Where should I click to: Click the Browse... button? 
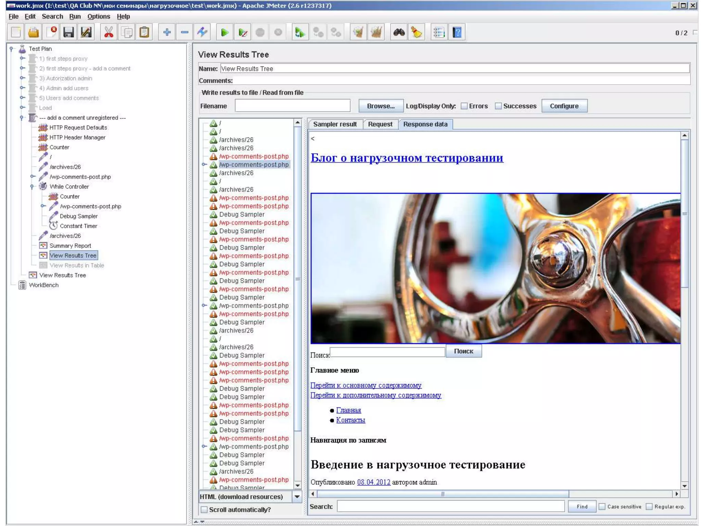(x=380, y=106)
